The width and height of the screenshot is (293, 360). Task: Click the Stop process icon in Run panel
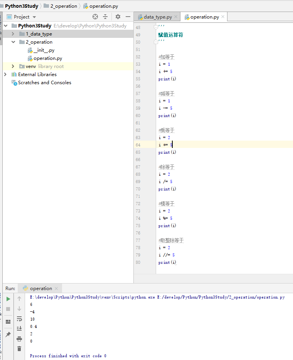point(8,309)
